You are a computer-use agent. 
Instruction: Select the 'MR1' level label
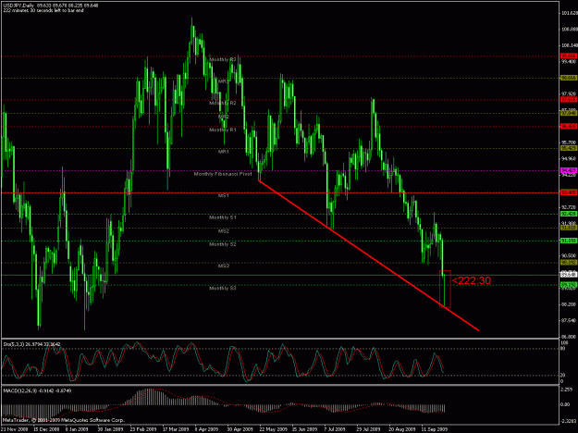click(224, 152)
